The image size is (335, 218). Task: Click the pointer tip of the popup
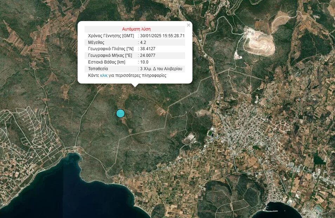(x=135, y=86)
